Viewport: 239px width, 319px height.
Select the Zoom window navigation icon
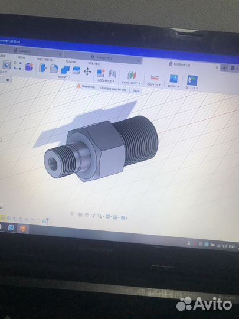[93, 216]
